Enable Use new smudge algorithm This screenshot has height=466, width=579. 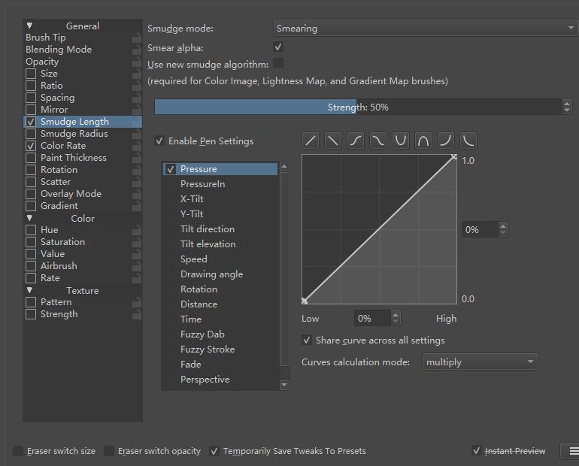coord(278,63)
